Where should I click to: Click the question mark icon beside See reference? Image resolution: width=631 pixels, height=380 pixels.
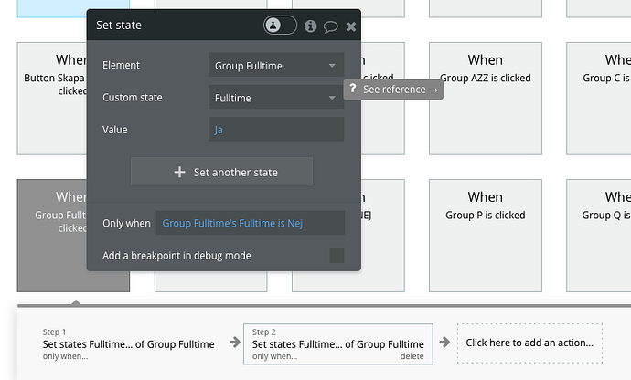tap(353, 90)
